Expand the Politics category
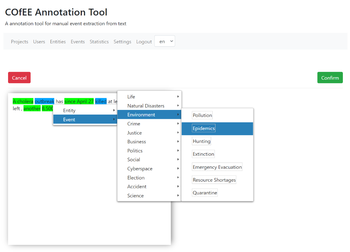This screenshot has width=350, height=252. (149, 151)
